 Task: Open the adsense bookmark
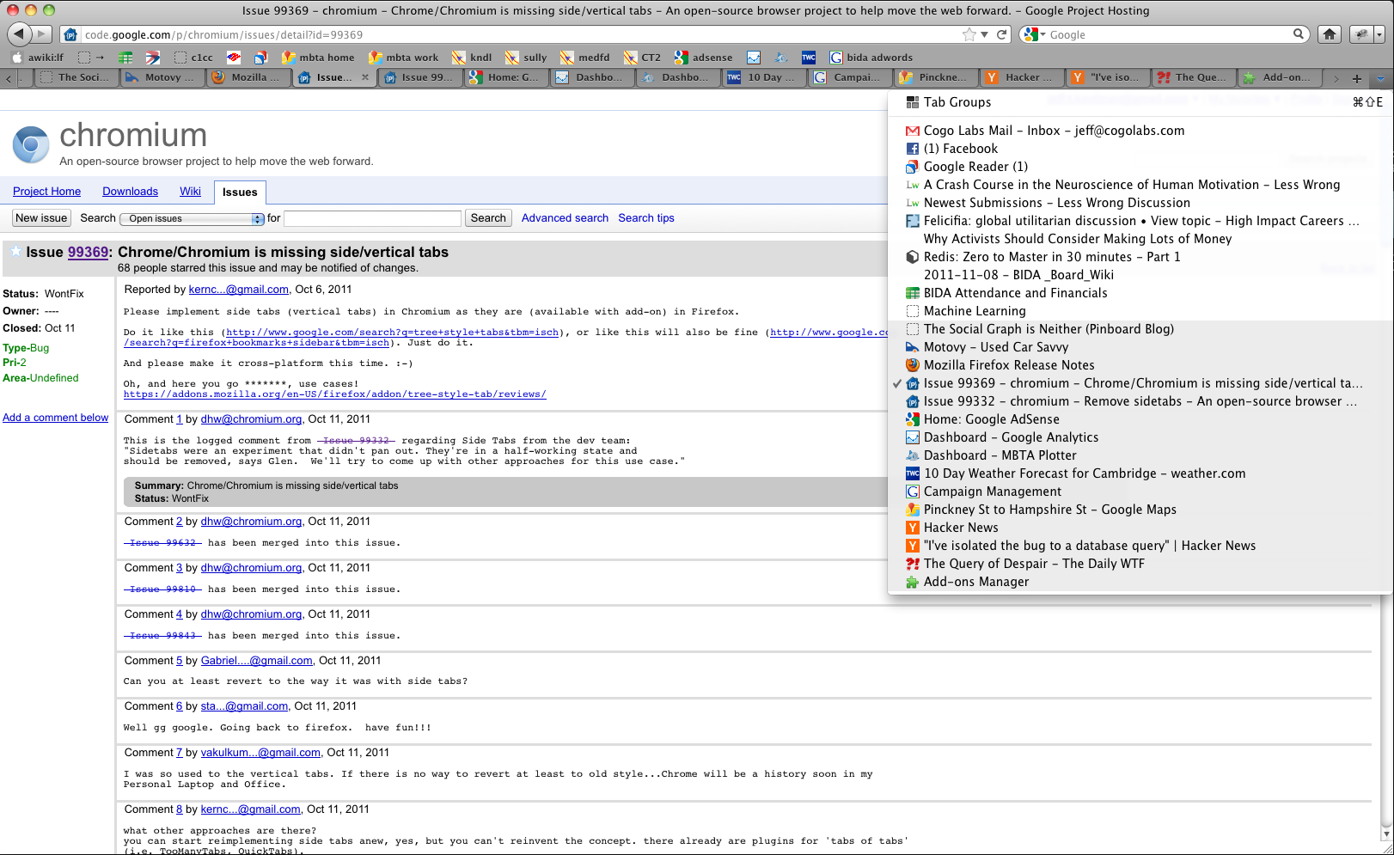tap(704, 58)
